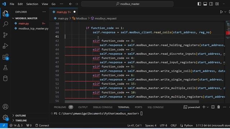Click the Connect status bar button
The width and height of the screenshot is (230, 129).
(x=42, y=125)
